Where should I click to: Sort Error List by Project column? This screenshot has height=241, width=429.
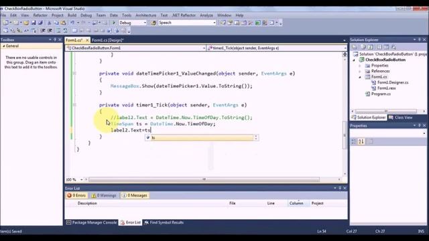tap(317, 204)
